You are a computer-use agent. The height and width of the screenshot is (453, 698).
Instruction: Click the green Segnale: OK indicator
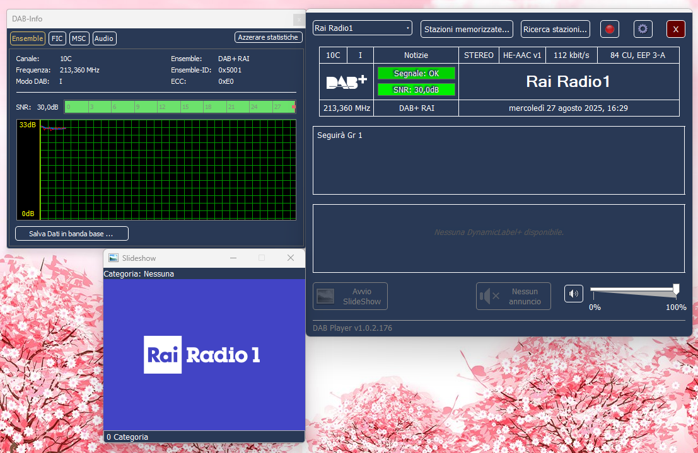(x=416, y=74)
